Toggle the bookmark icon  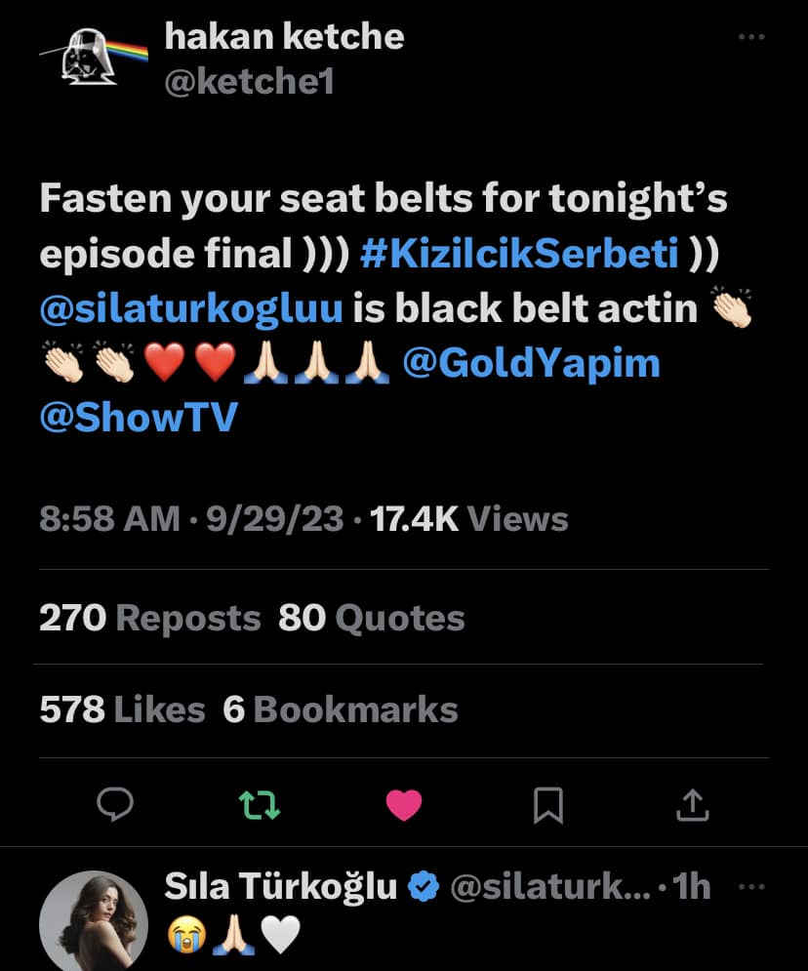pos(548,804)
